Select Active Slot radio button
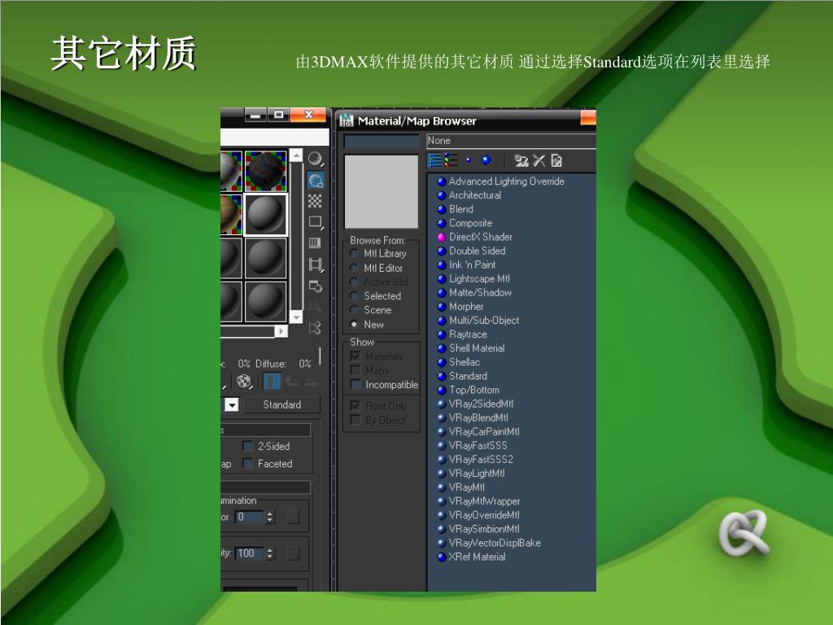The image size is (833, 625). click(x=354, y=282)
